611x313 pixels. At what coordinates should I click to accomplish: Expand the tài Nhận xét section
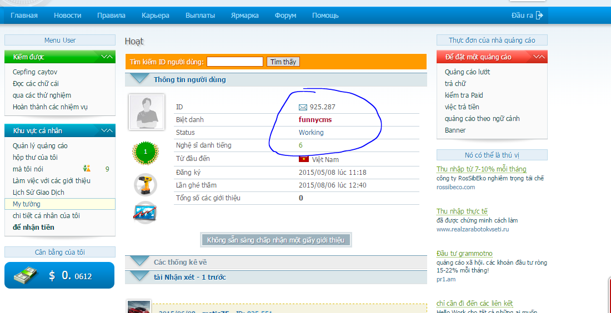139,276
